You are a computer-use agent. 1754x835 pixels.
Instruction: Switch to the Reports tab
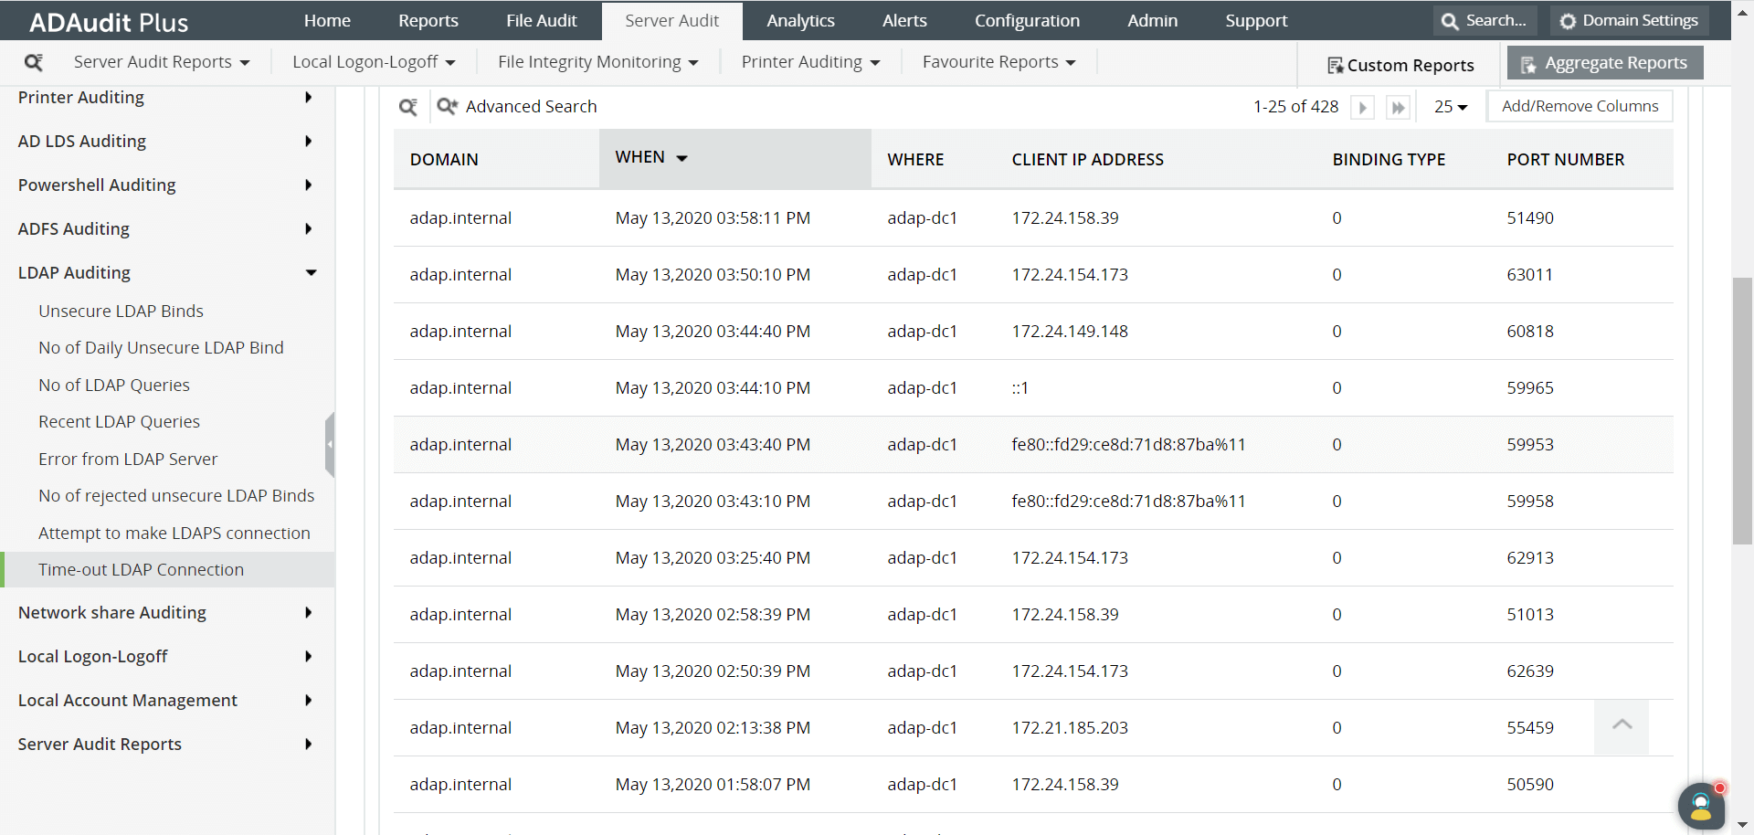click(428, 20)
